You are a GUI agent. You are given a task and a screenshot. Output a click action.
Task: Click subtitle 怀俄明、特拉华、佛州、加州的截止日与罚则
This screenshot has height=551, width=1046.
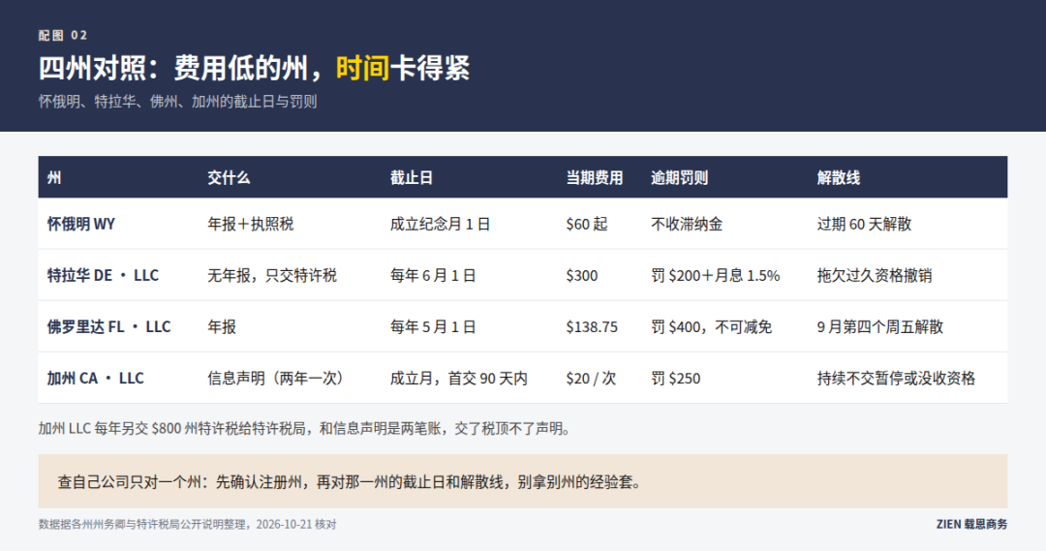[177, 102]
